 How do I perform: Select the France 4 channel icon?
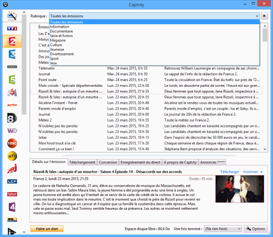pos(12,207)
